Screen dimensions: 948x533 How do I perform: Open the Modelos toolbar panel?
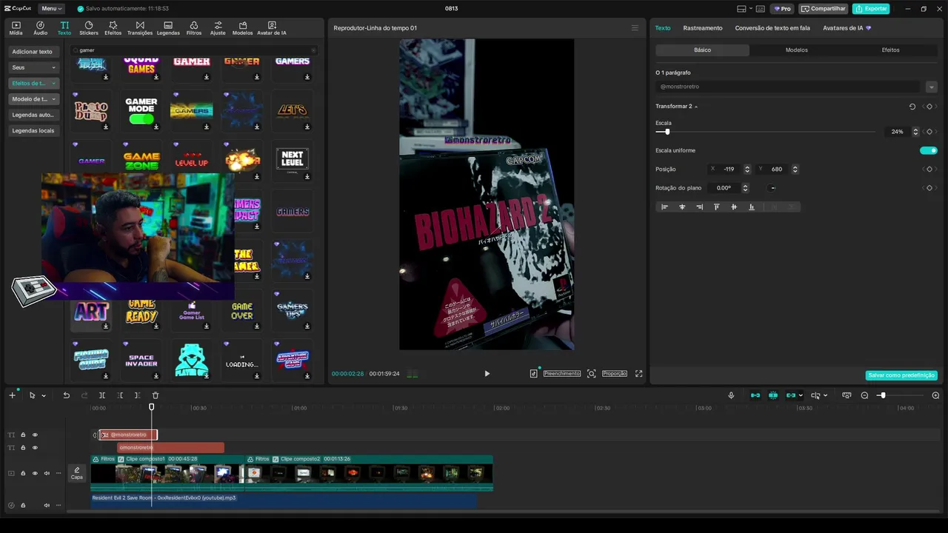[x=242, y=28]
